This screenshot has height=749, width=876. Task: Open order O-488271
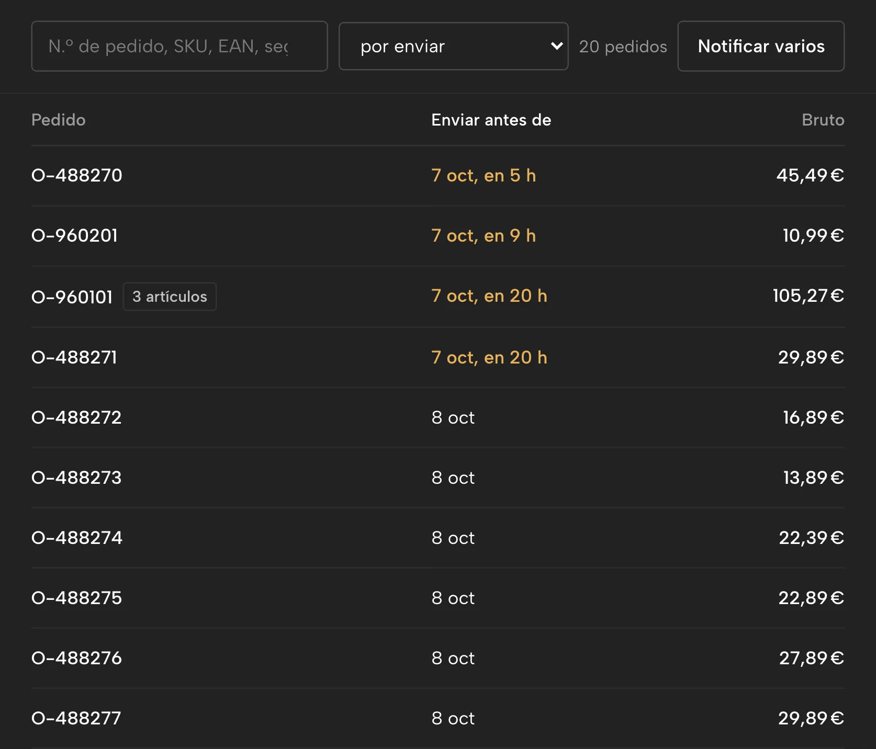[x=74, y=357]
